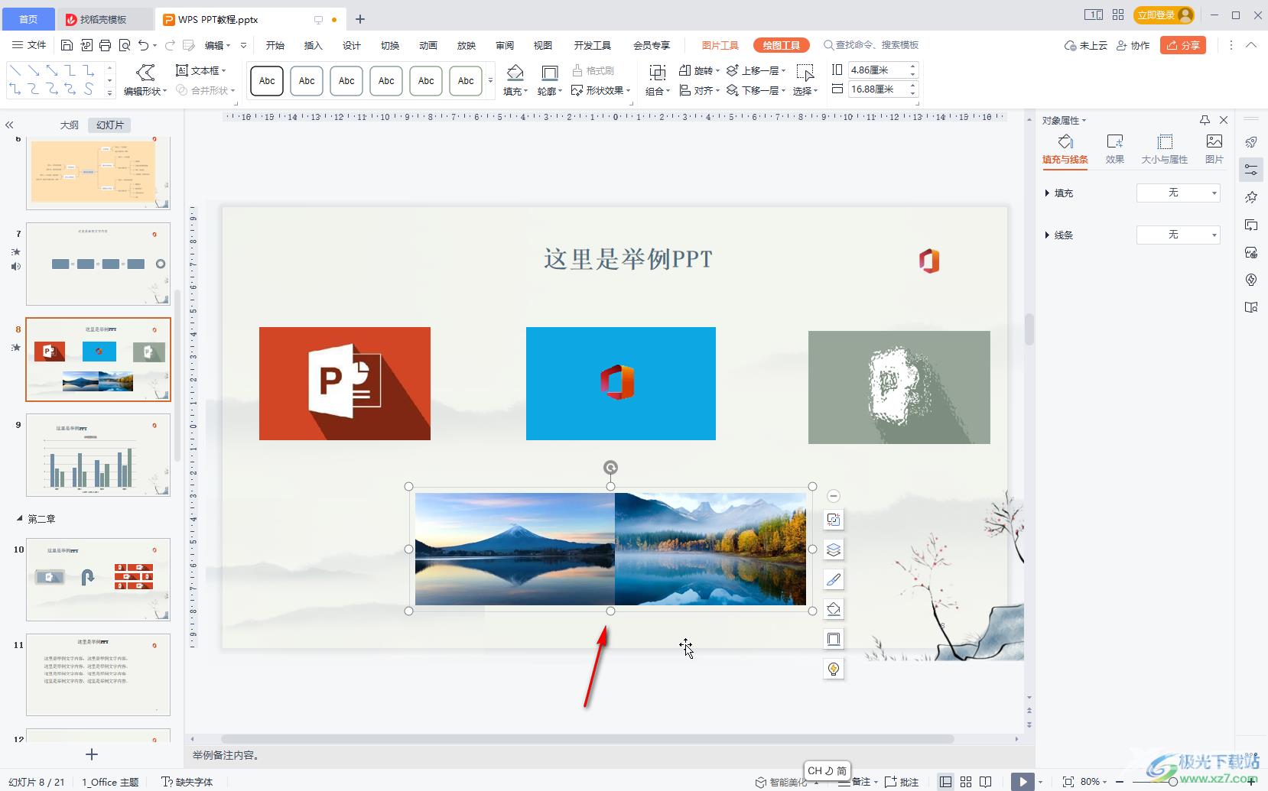1268x791 pixels.
Task: Select the first Abc shape style
Action: pyautogui.click(x=267, y=80)
